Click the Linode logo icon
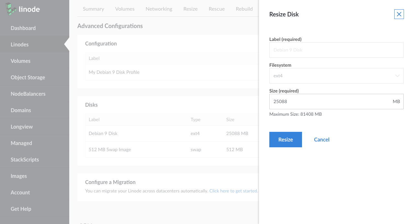414x224 pixels. coord(11,9)
